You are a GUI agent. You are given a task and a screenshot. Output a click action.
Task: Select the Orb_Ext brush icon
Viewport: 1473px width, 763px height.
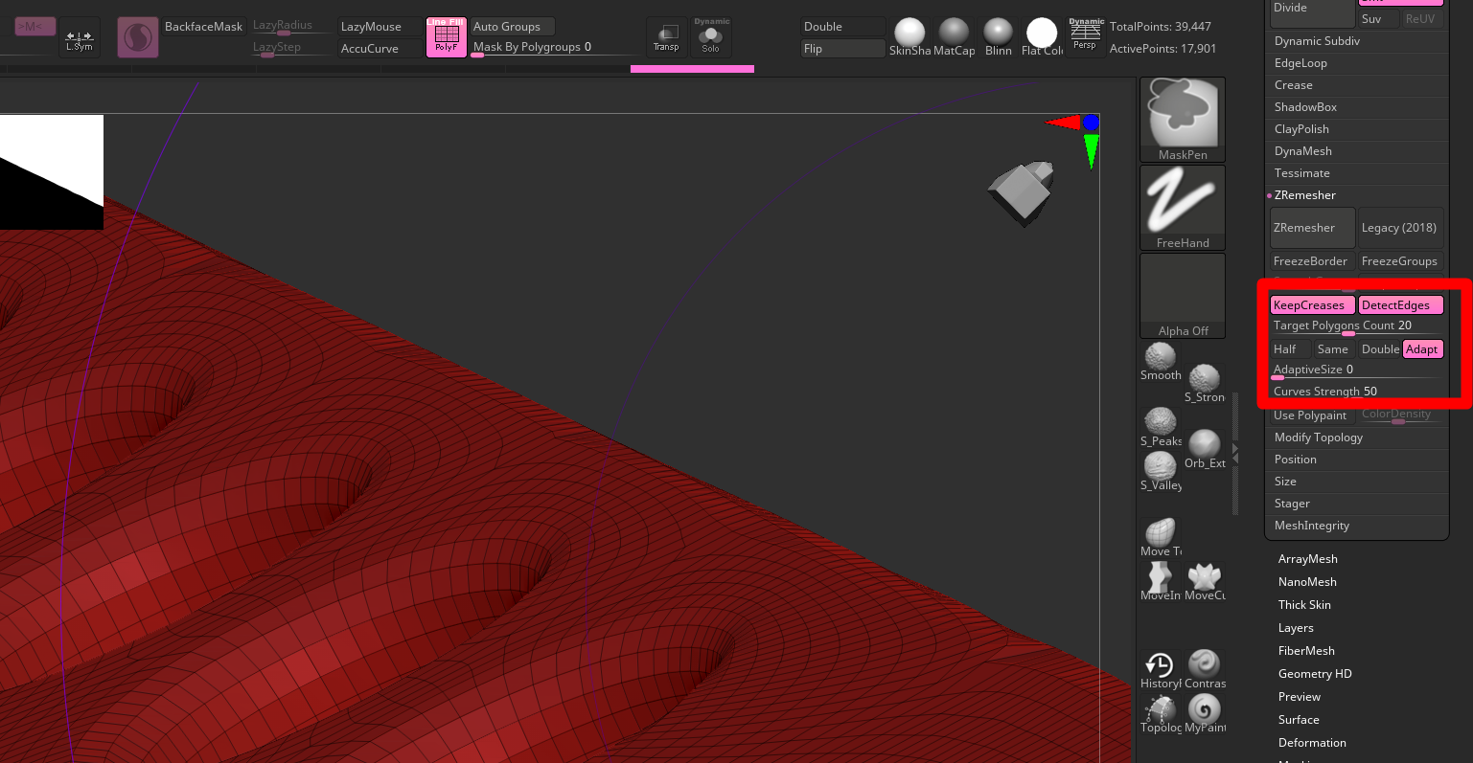click(x=1205, y=444)
